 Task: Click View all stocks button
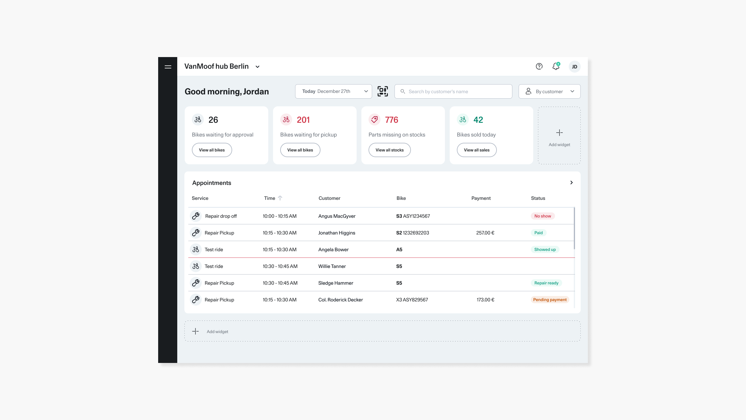coord(389,150)
